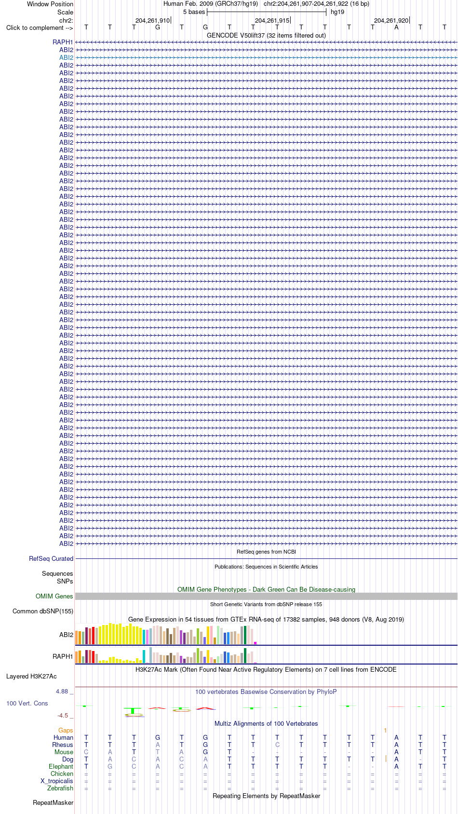458x814 pixels.
Task: Click the RAPH1 label beside GTEx bar chart
Action: point(63,656)
